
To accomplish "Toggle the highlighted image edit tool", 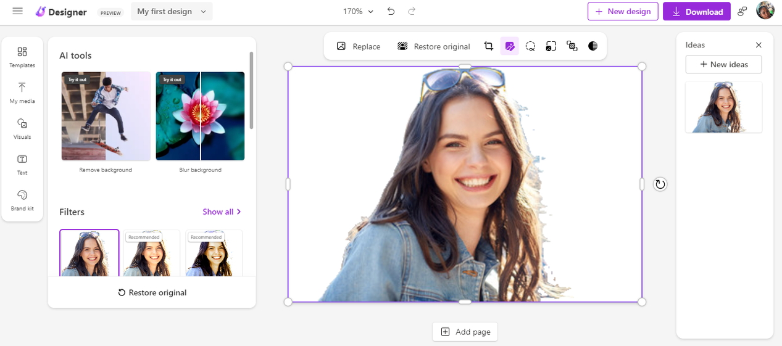I will pos(509,46).
